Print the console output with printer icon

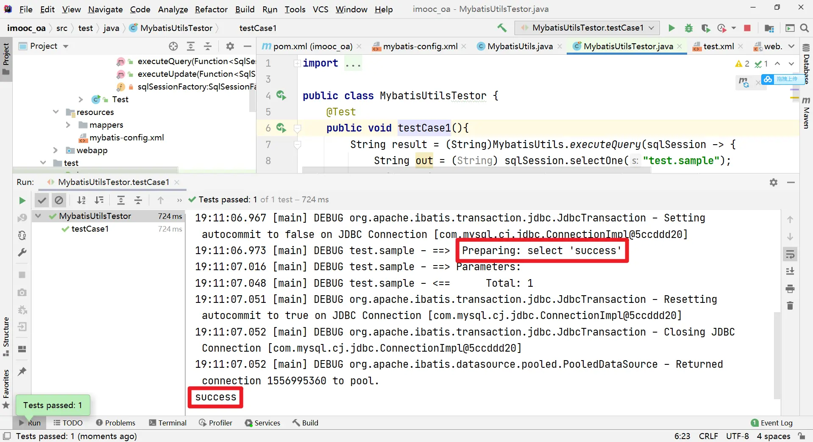point(790,289)
